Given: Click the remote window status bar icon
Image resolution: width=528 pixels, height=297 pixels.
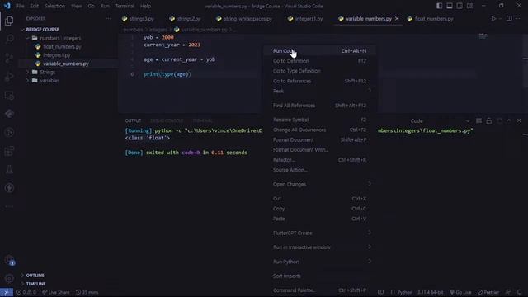Looking at the screenshot, I should [x=7, y=292].
